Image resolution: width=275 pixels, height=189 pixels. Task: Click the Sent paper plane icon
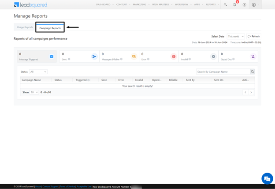[94, 57]
